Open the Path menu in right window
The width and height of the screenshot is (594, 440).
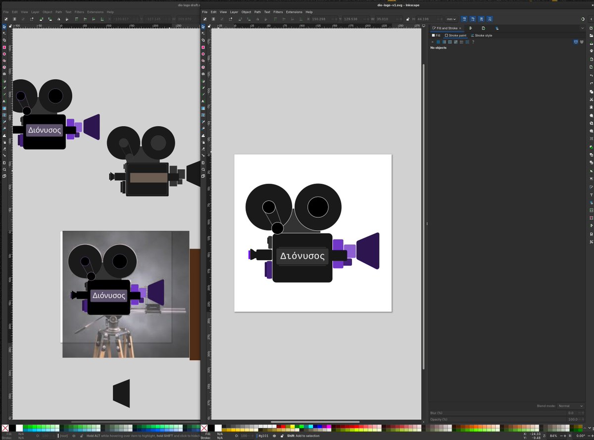(257, 12)
